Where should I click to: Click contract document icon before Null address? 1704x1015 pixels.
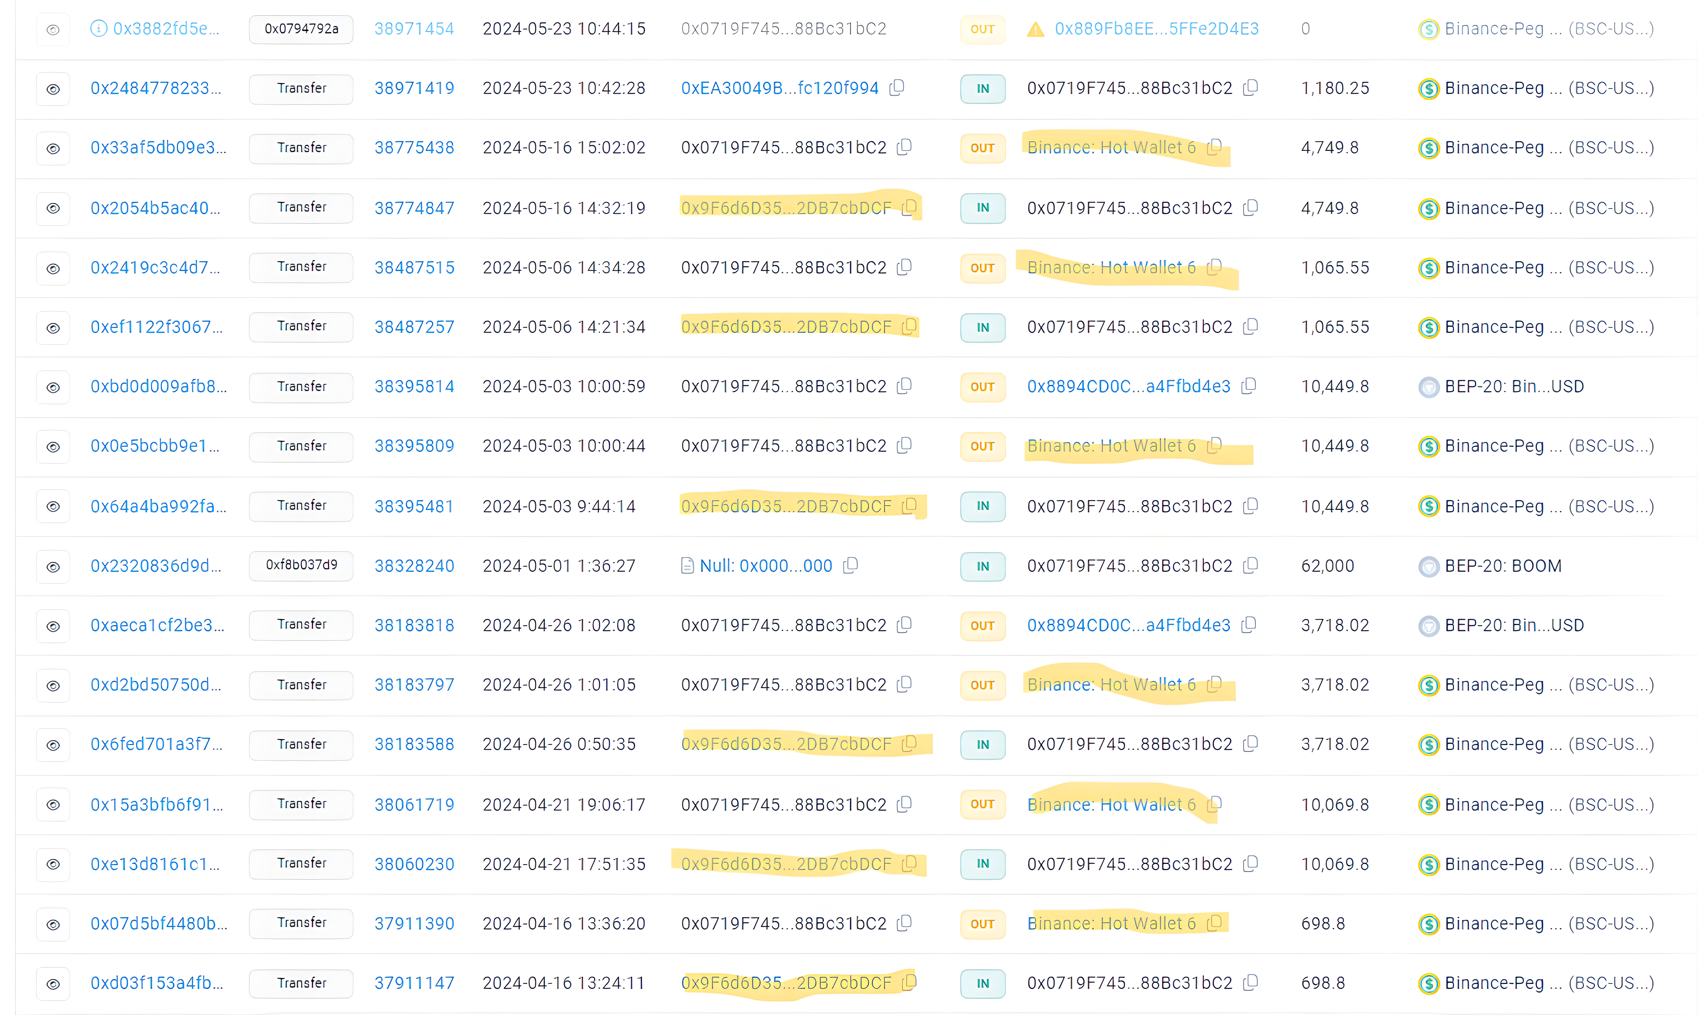(x=687, y=566)
